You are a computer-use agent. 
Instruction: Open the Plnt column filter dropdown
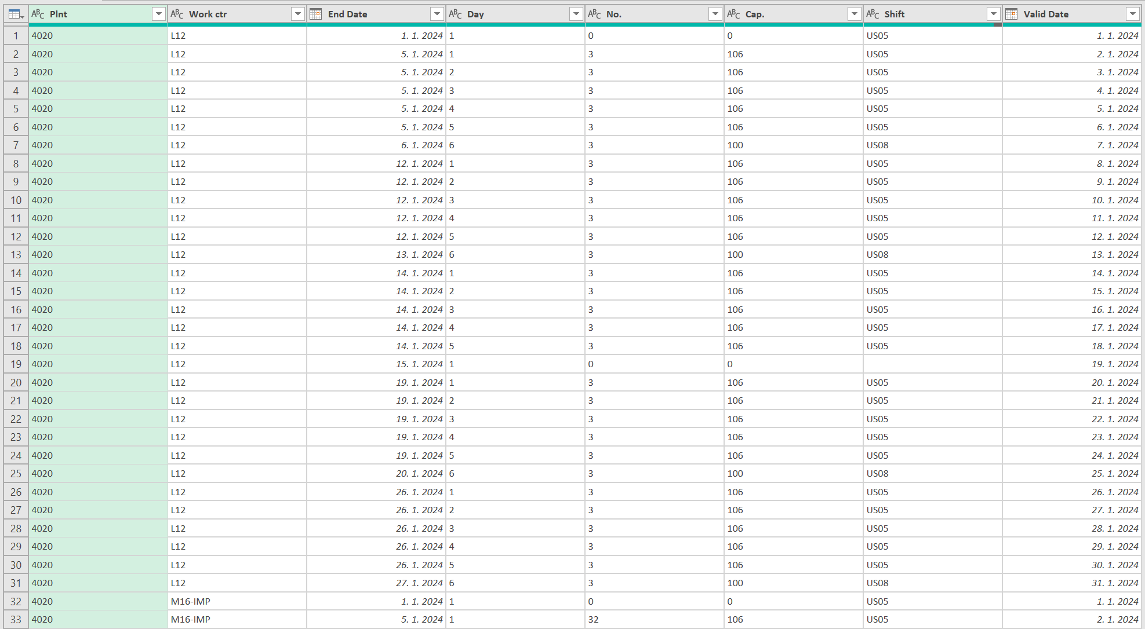point(159,14)
